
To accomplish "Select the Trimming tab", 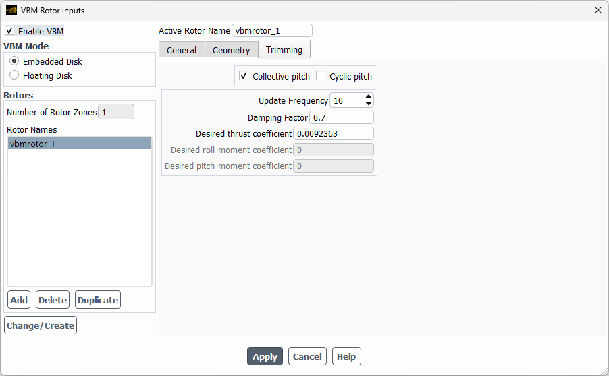I will [284, 49].
